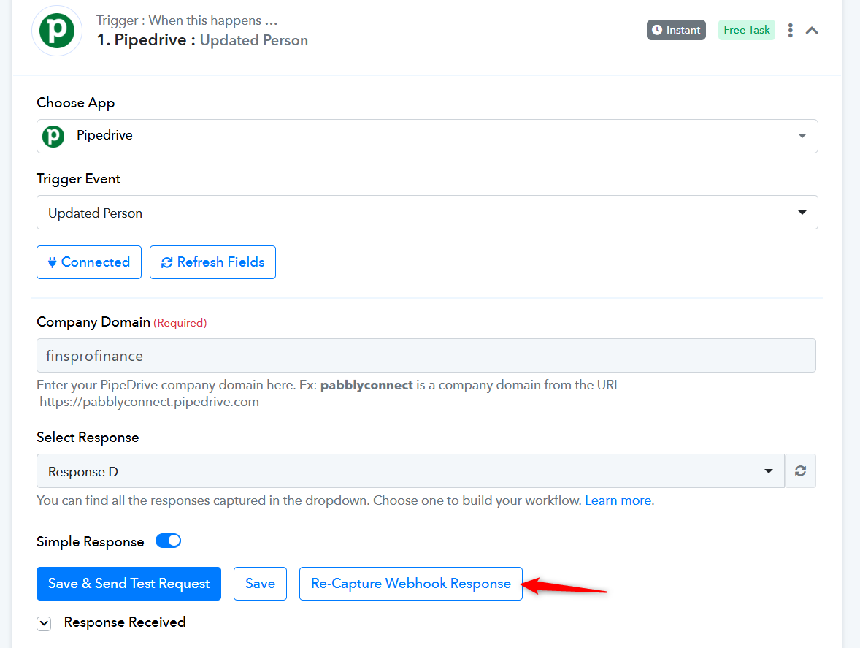This screenshot has height=648, width=860.
Task: Click the Company Domain input field
Action: tap(426, 356)
